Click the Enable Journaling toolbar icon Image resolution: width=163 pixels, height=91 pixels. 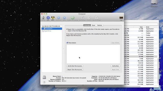point(73,18)
